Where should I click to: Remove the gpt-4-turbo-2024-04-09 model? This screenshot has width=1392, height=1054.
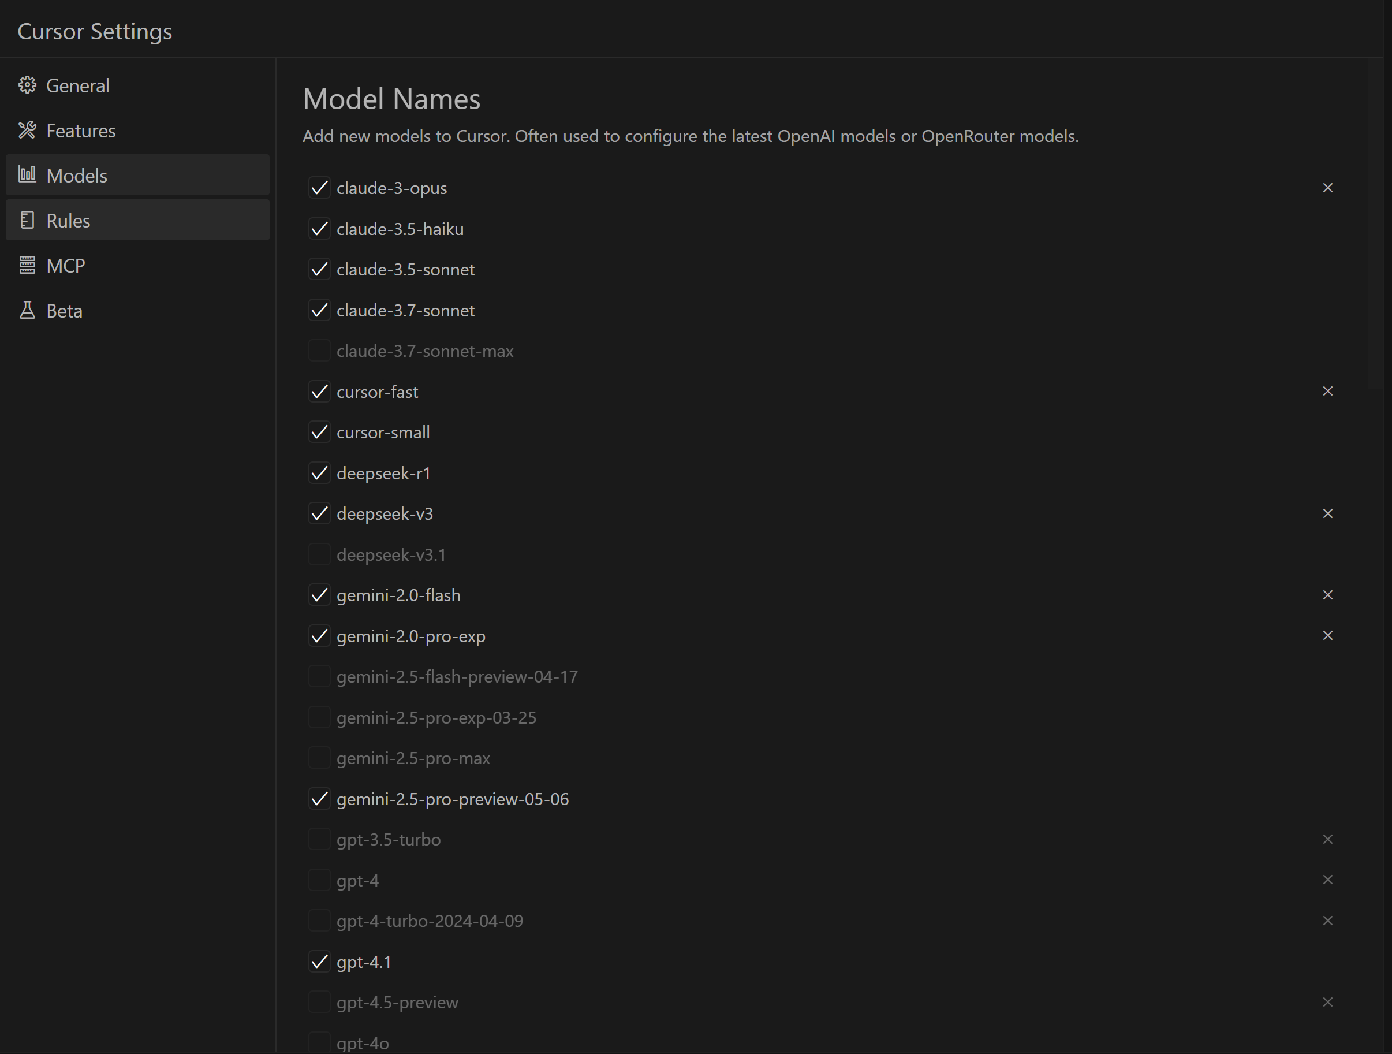pyautogui.click(x=1328, y=921)
